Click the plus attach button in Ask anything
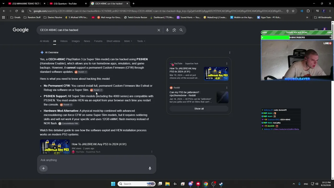The width and height of the screenshot is (334, 188). tap(44, 168)
